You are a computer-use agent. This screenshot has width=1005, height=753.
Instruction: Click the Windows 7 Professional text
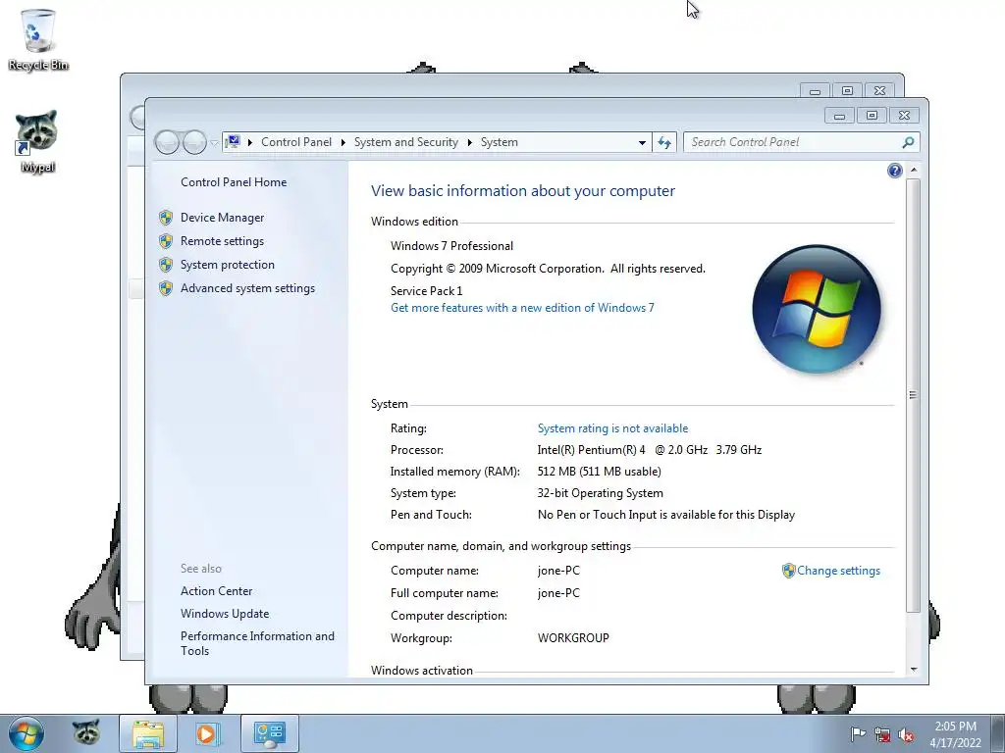pyautogui.click(x=451, y=246)
